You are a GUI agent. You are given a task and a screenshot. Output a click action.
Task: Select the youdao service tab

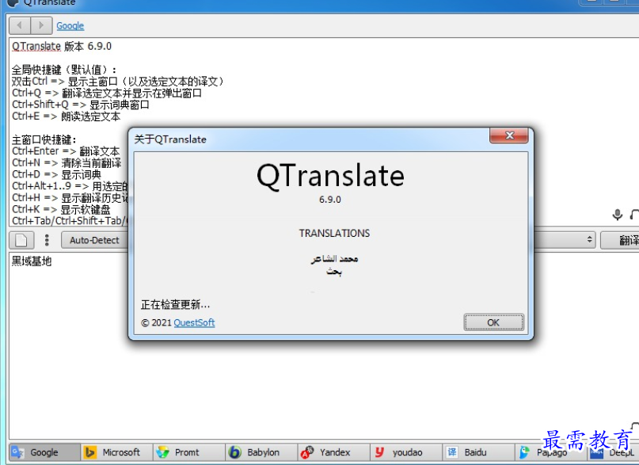coord(406,452)
